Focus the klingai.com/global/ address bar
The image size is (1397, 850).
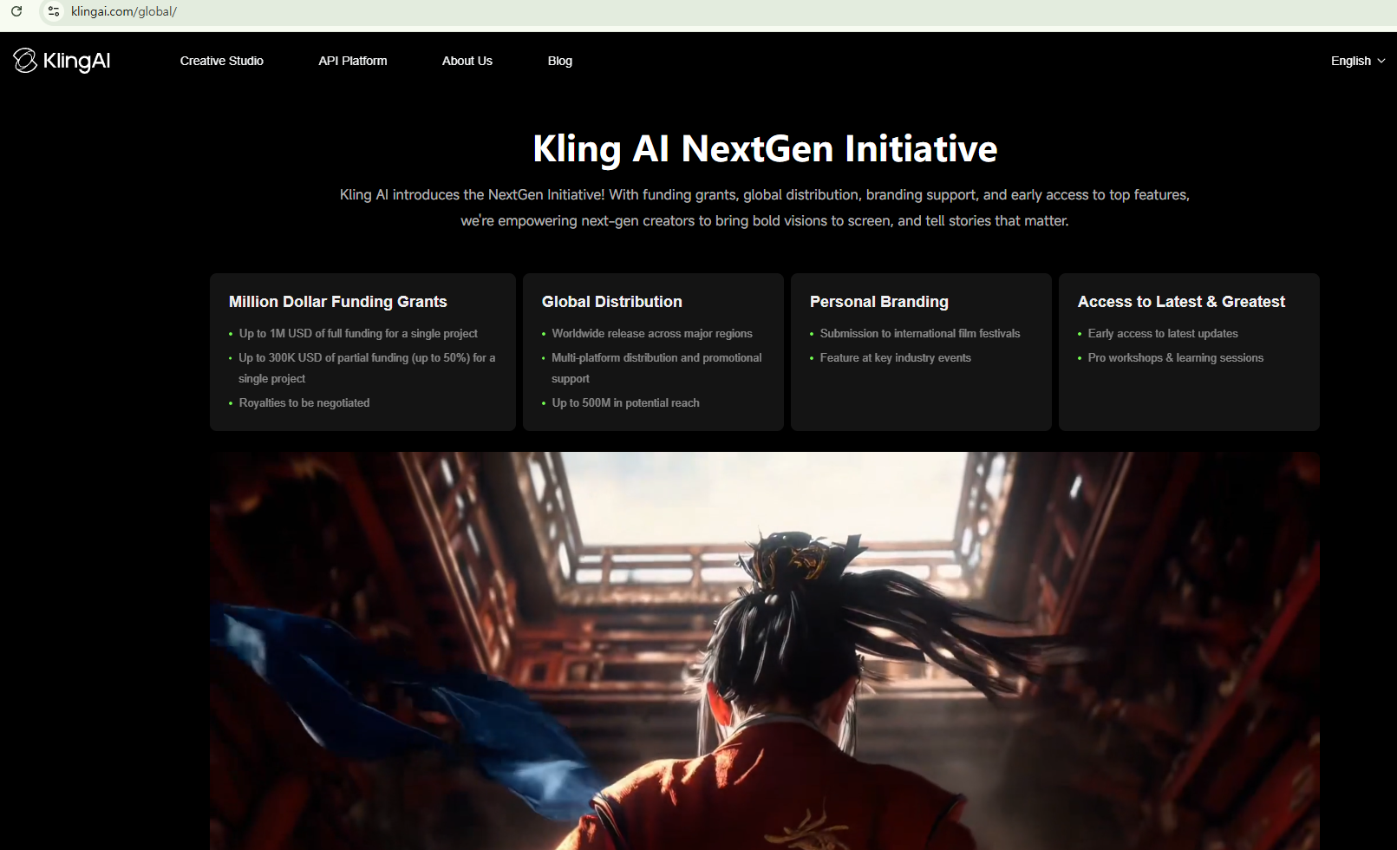pos(124,11)
